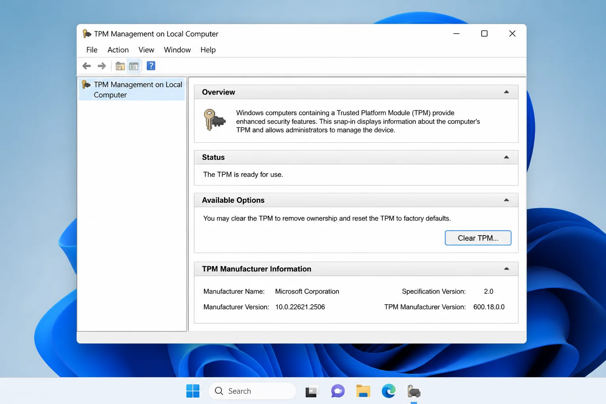The image size is (606, 404).
Task: Open the Action menu
Action: pos(118,50)
